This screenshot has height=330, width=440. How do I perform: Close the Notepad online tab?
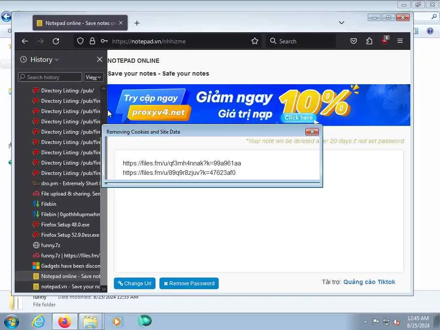(x=121, y=23)
